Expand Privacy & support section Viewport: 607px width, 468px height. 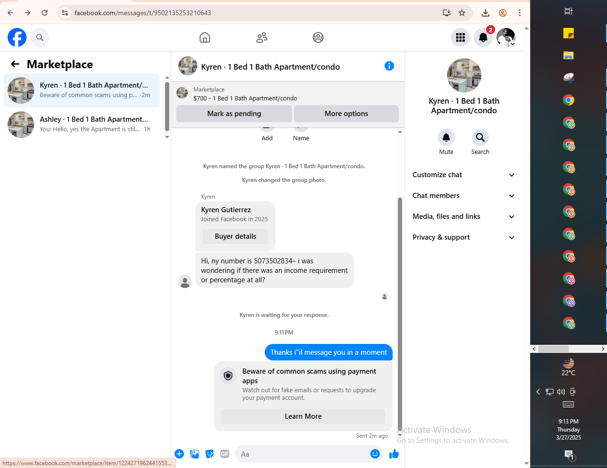pyautogui.click(x=464, y=237)
